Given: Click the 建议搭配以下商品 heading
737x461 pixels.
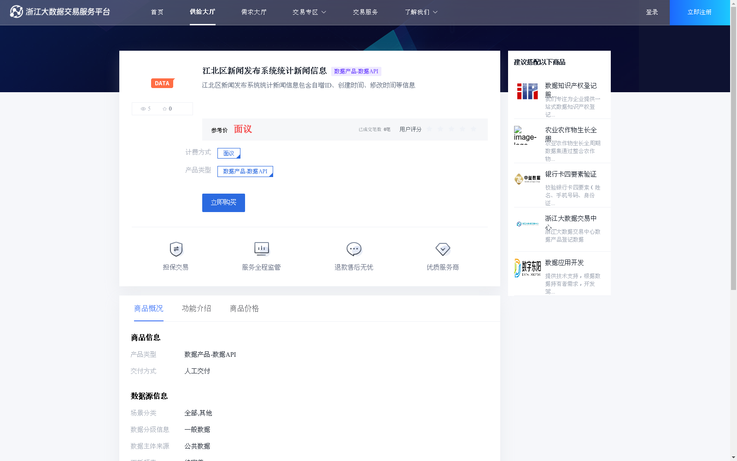Looking at the screenshot, I should point(539,62).
